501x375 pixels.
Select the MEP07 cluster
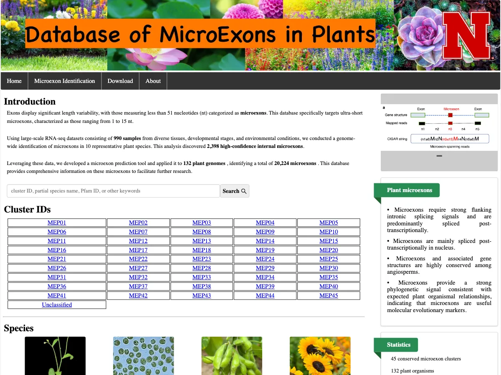(138, 232)
